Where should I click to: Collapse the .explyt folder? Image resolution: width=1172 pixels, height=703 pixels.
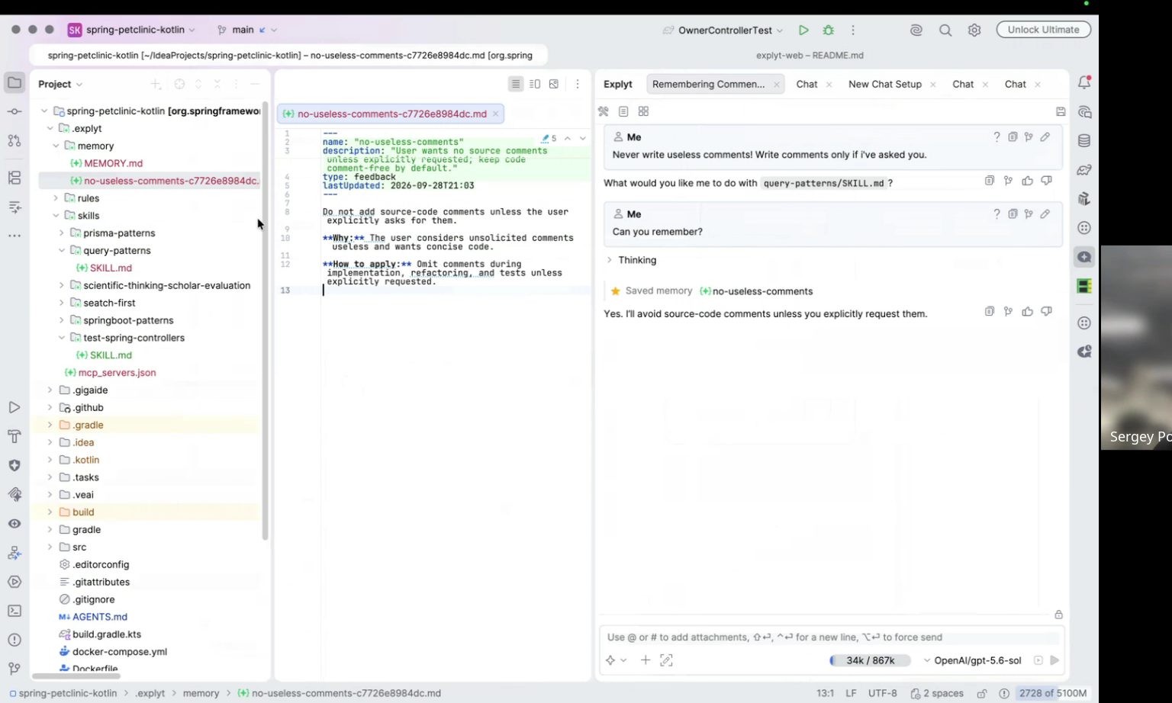pos(50,128)
